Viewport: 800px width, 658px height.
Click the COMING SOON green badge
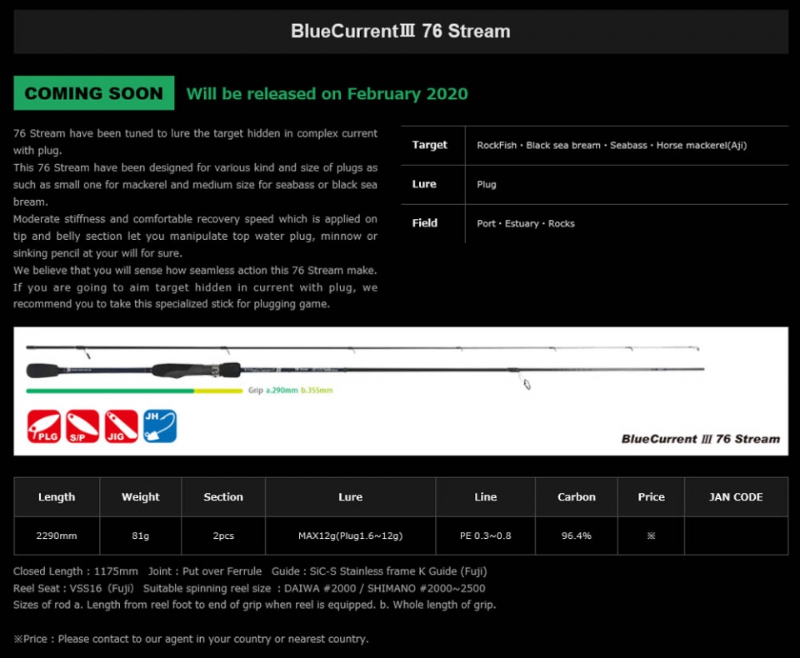point(94,92)
